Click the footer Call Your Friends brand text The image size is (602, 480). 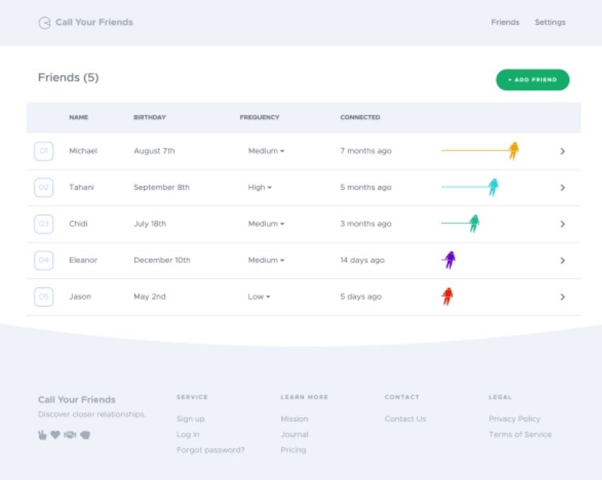tap(77, 400)
